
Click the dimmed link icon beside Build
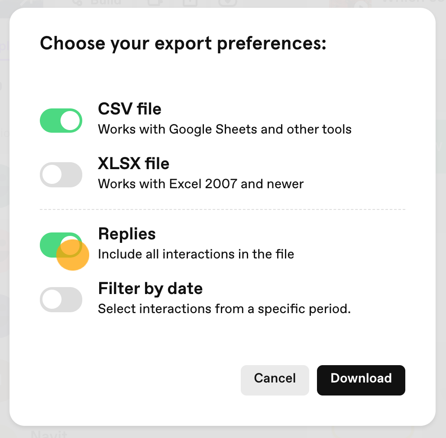[x=78, y=3]
